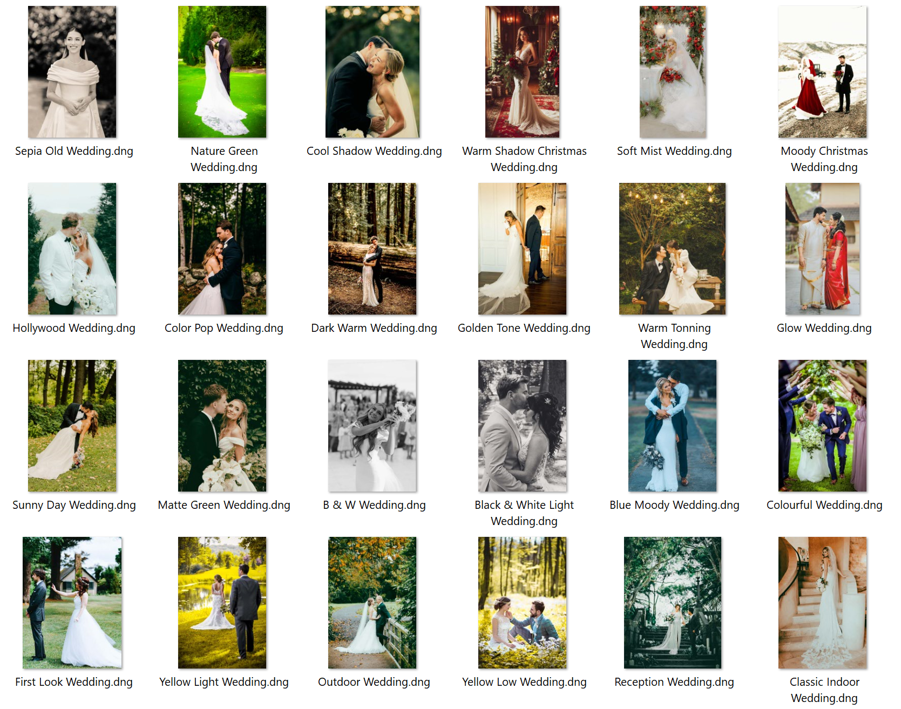The image size is (901, 709).
Task: Select the Matte Green Wedding.dng image
Action: coord(222,426)
